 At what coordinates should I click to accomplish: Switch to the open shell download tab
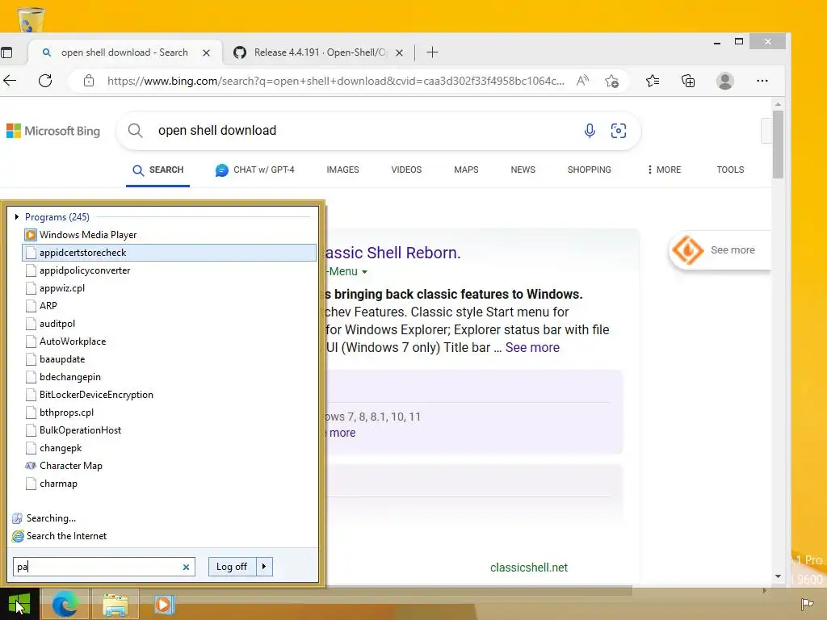point(124,52)
